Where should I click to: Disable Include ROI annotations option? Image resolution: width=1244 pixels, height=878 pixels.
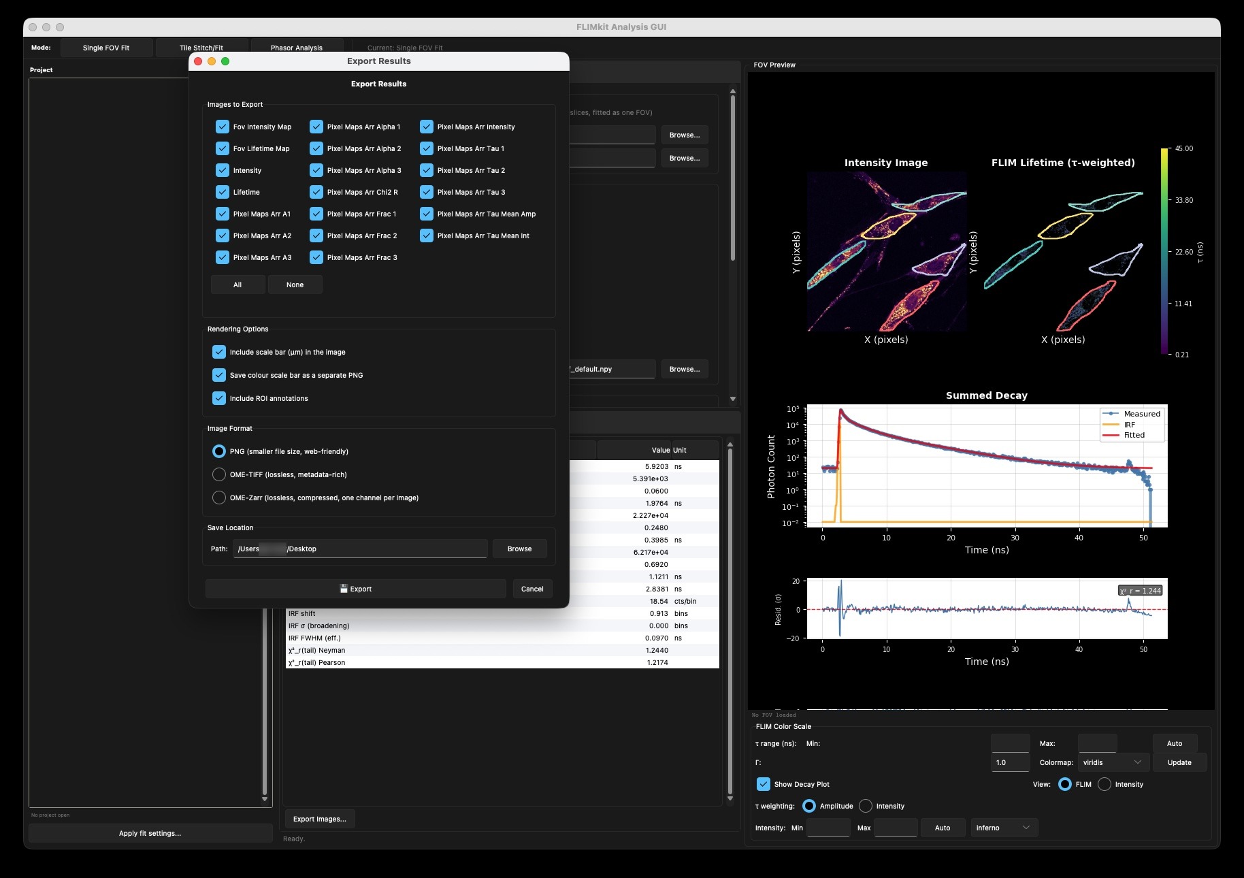tap(219, 398)
